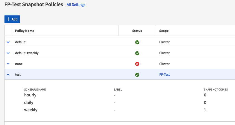Click the default-1weekly policy name
The width and height of the screenshot is (235, 125).
point(27,53)
